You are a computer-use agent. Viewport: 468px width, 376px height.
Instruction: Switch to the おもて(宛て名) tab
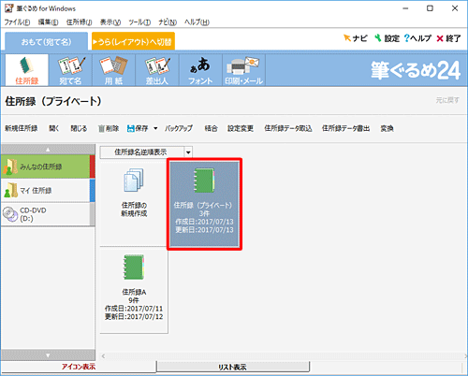click(46, 41)
